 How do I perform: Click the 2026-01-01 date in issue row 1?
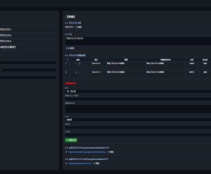coord(96,63)
